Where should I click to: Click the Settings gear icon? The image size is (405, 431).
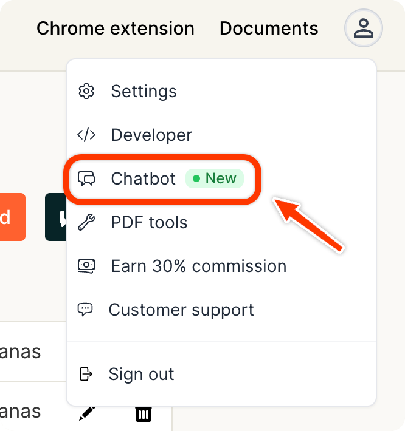86,92
